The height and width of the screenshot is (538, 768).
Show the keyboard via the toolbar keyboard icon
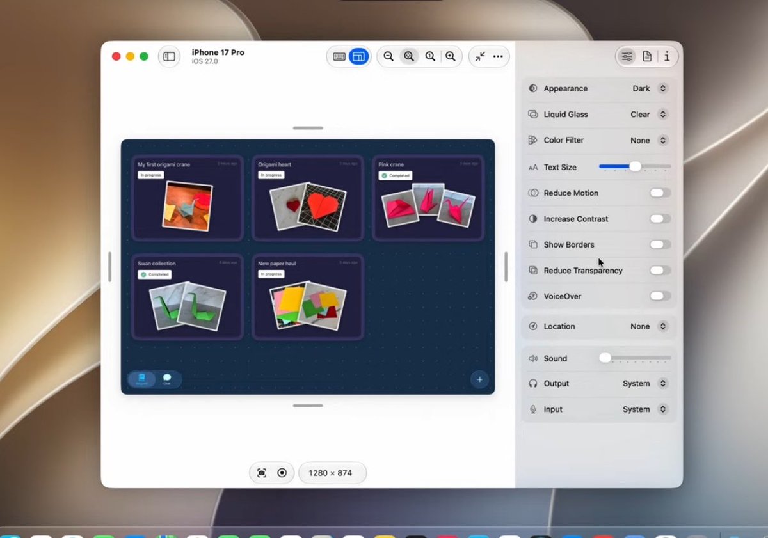(x=339, y=56)
